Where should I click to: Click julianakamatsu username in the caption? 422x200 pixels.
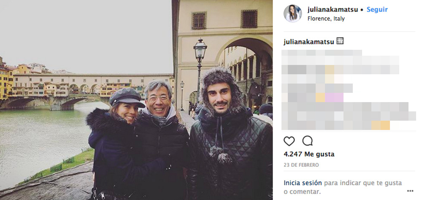(x=309, y=41)
